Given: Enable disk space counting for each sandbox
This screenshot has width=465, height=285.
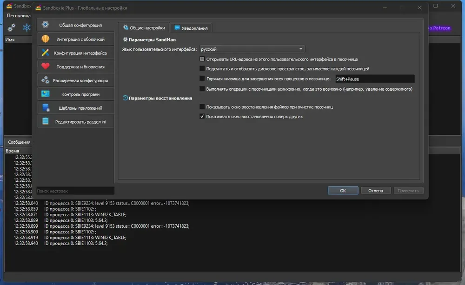Looking at the screenshot, I should pos(202,68).
